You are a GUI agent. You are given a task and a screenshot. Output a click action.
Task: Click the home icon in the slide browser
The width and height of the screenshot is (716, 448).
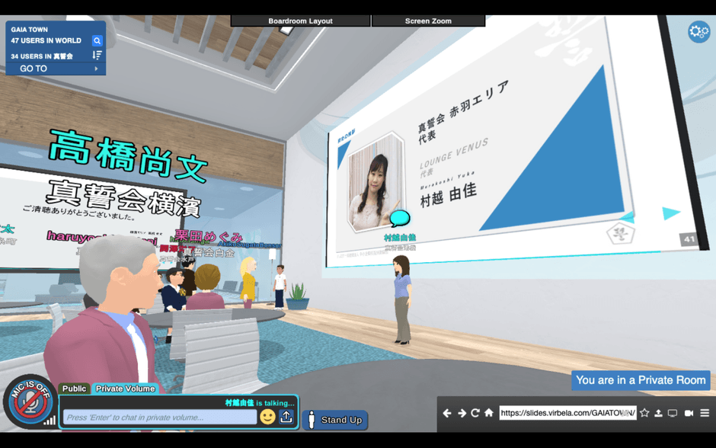click(488, 413)
